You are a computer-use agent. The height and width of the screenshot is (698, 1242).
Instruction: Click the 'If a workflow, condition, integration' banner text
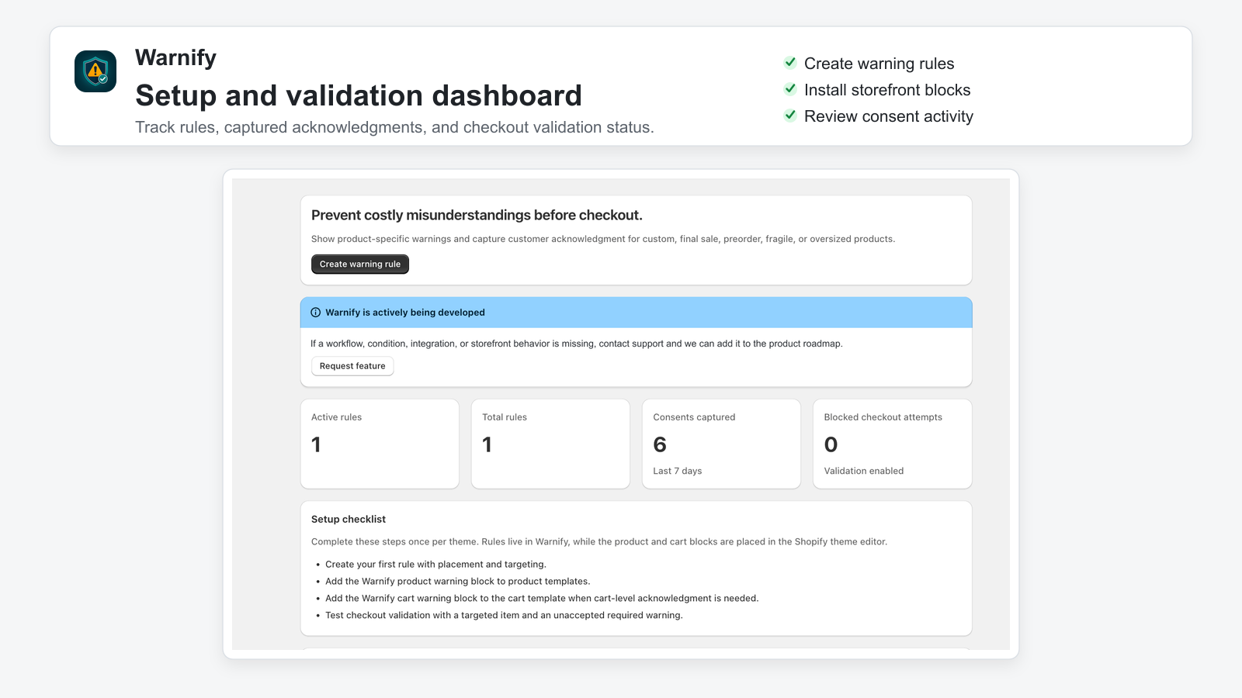click(577, 344)
